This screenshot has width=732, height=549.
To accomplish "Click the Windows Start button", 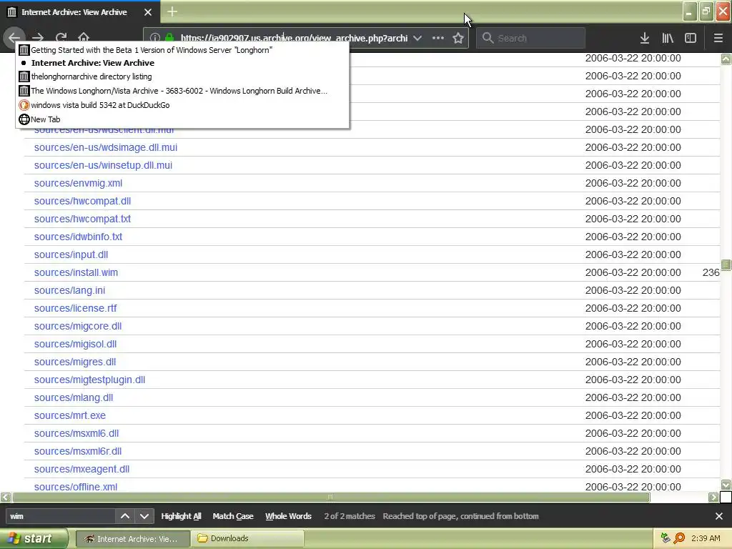I will pos(33,538).
